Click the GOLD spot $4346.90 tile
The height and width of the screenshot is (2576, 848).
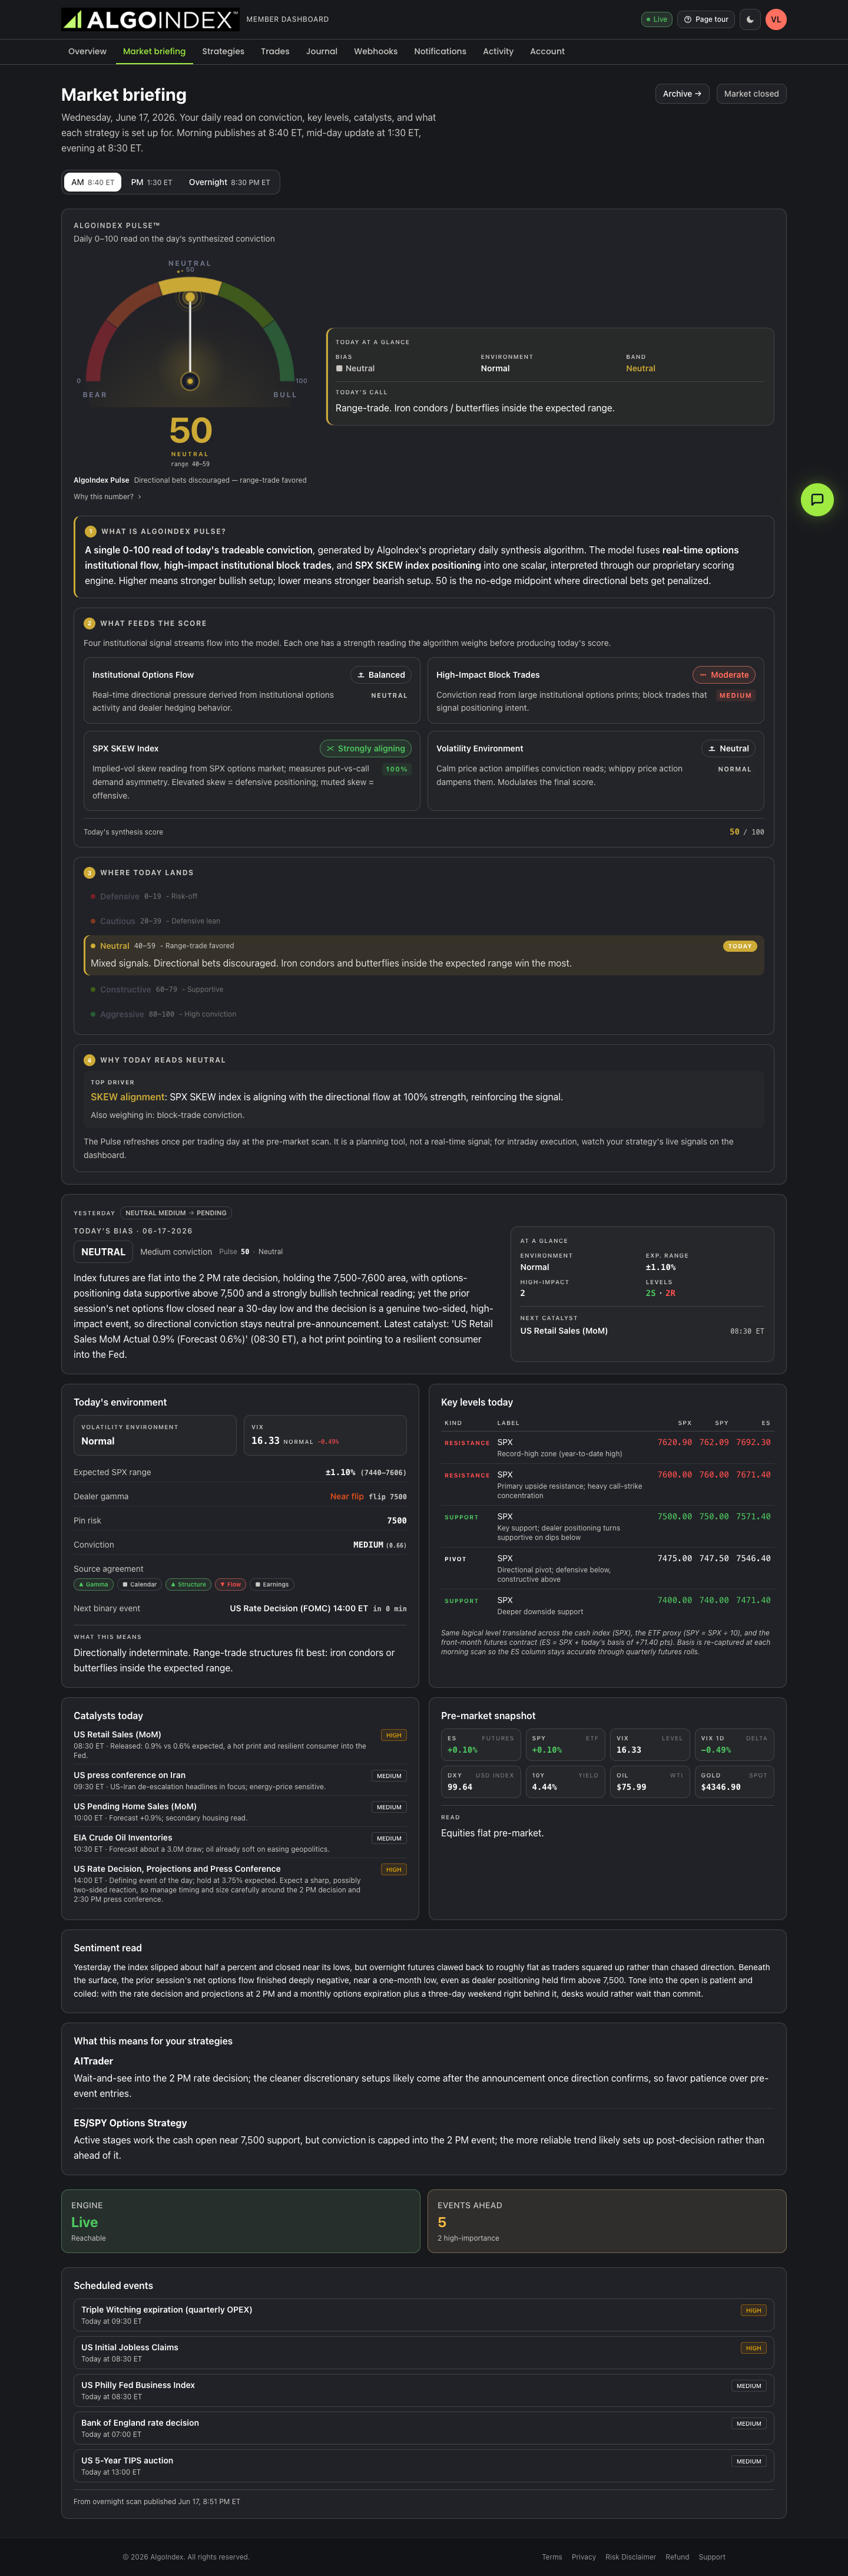coord(734,1782)
